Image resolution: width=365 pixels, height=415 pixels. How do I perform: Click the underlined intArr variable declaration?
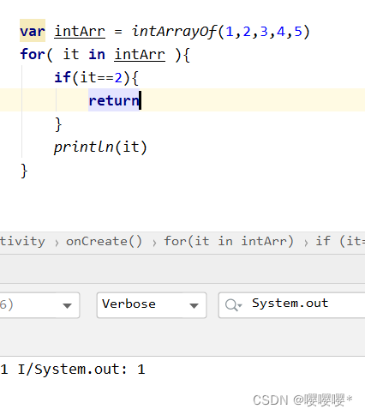[80, 31]
